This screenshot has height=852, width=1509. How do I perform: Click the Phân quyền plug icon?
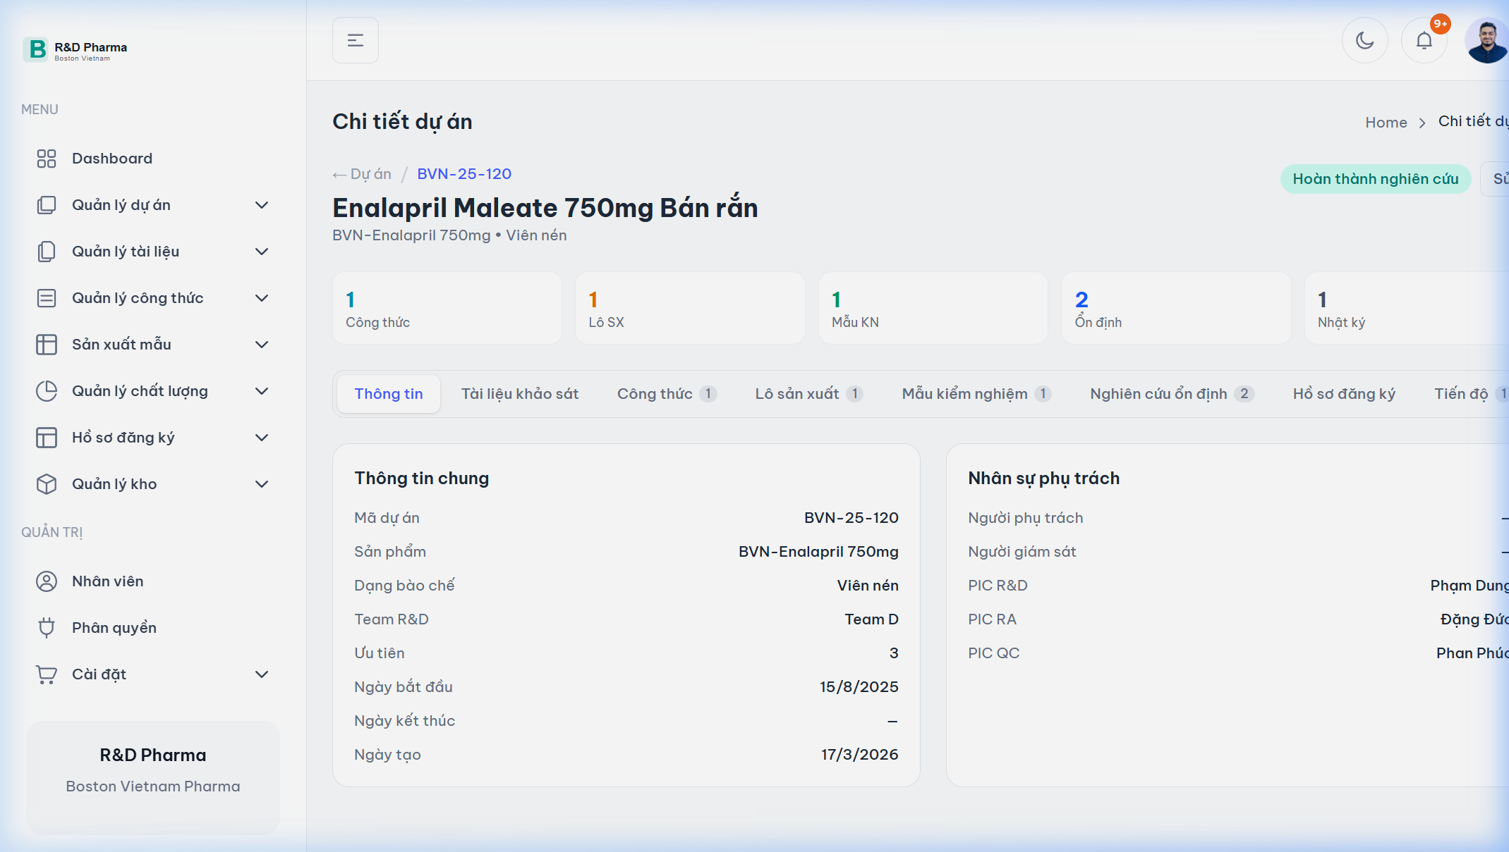tap(47, 628)
